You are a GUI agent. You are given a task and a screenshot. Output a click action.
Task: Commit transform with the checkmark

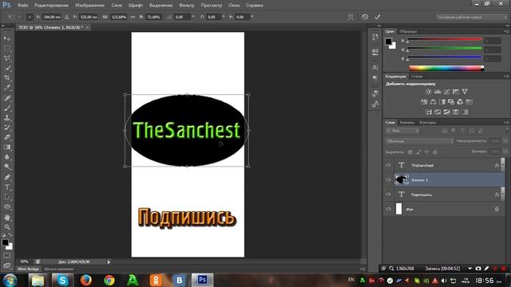[x=378, y=17]
